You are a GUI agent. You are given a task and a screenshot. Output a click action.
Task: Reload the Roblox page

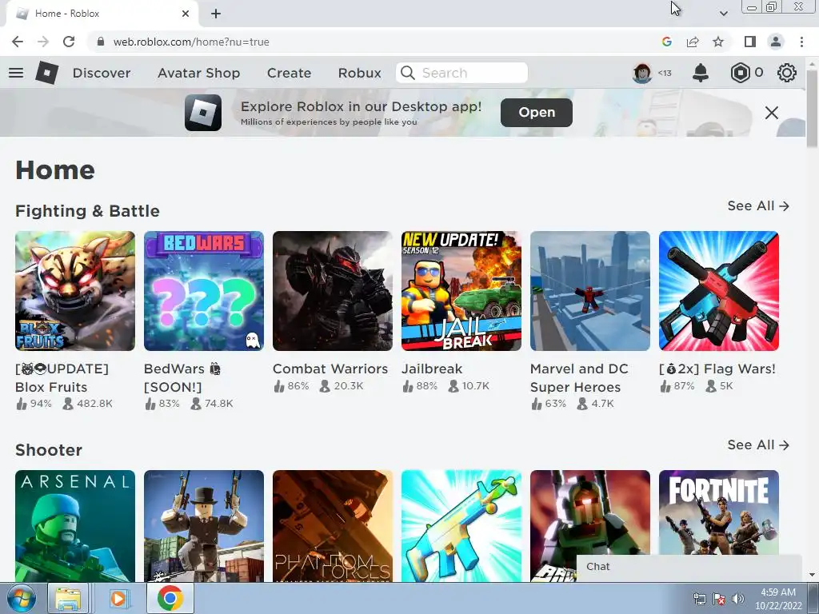pyautogui.click(x=69, y=42)
